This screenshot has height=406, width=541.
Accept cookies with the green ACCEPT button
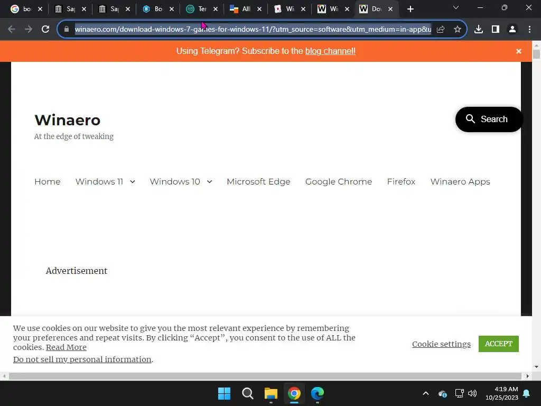pyautogui.click(x=498, y=344)
